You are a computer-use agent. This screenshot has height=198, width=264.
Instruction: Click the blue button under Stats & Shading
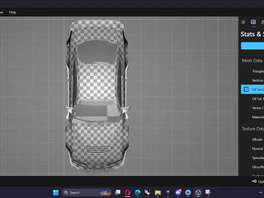click(x=252, y=46)
